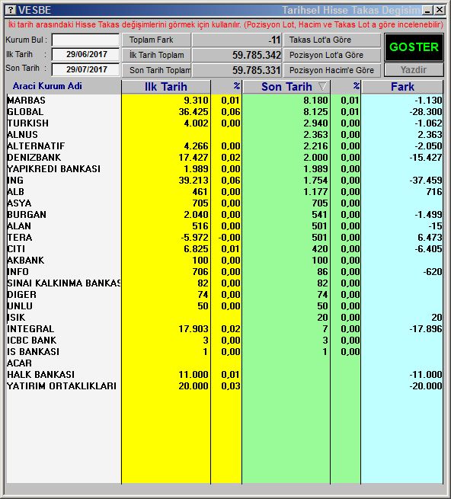Select Pozisyon Lot'a Göre option
Viewport: 451px width, 499px height.
332,55
